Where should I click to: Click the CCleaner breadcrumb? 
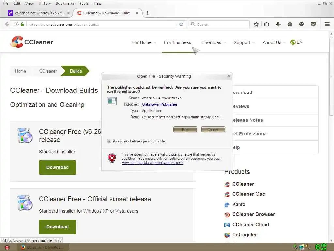click(x=48, y=71)
